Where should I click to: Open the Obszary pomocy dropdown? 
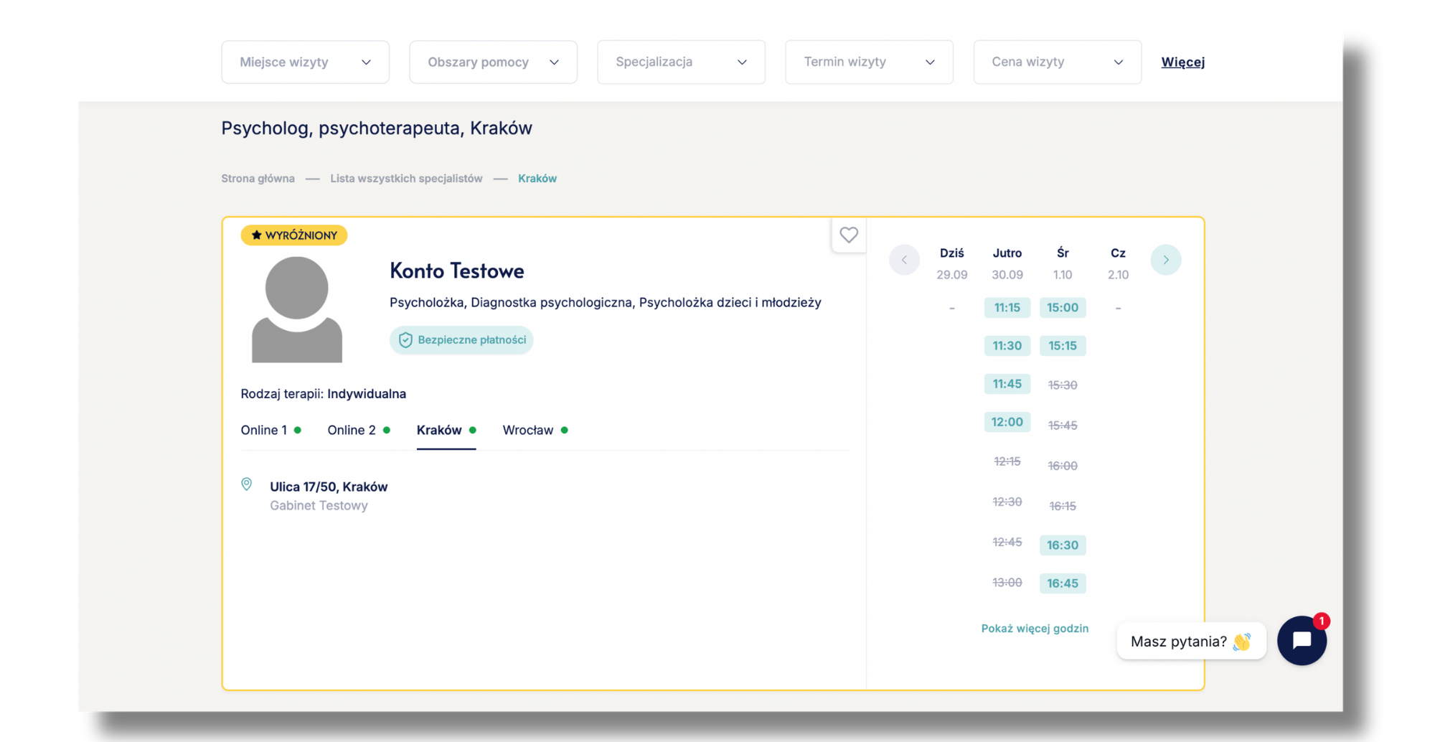pyautogui.click(x=493, y=62)
